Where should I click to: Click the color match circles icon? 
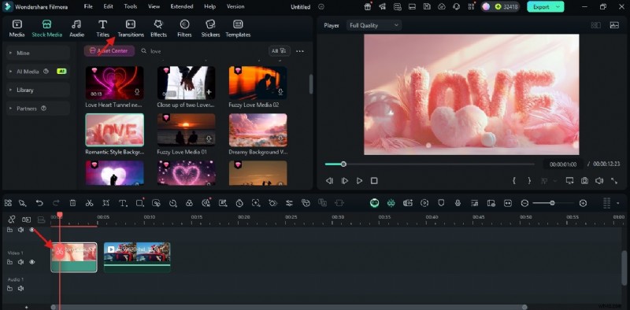pyautogui.click(x=189, y=203)
